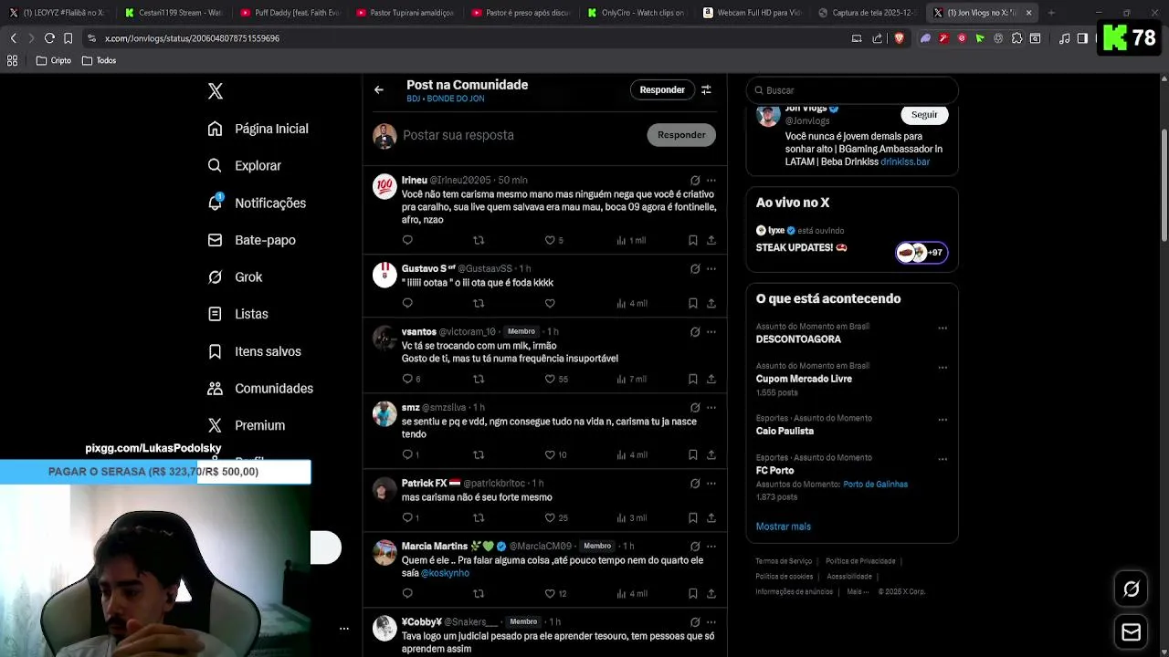Image resolution: width=1169 pixels, height=657 pixels.
Task: Open Notificações in the sidebar
Action: point(257,203)
